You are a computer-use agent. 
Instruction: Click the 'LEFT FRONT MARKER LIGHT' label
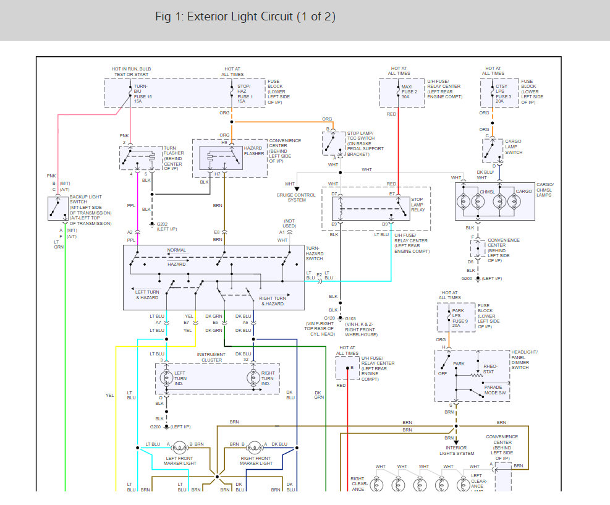[180, 460]
